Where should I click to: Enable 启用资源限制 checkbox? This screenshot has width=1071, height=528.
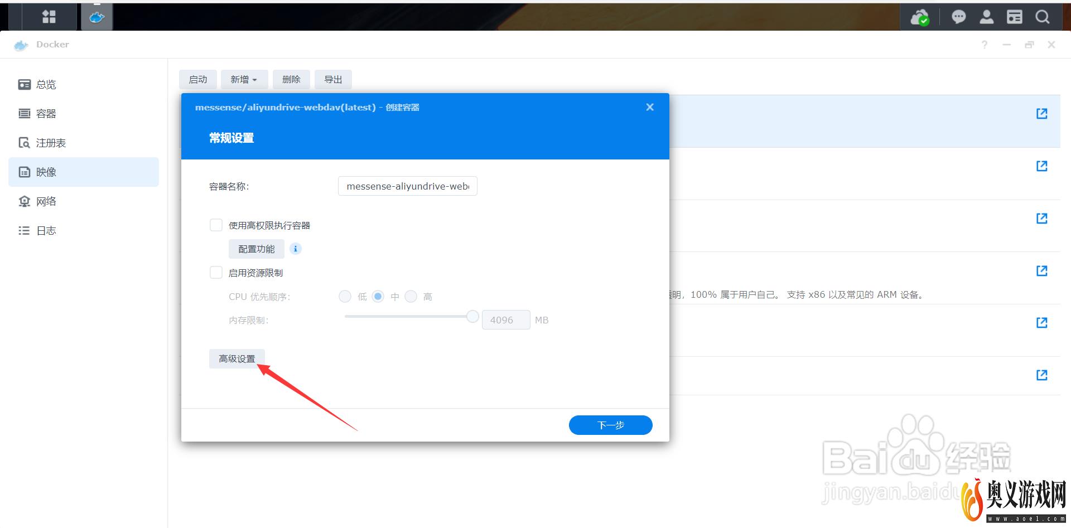point(216,273)
